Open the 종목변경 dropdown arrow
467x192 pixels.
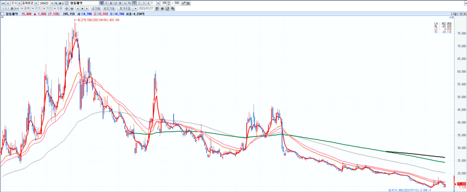(36, 3)
